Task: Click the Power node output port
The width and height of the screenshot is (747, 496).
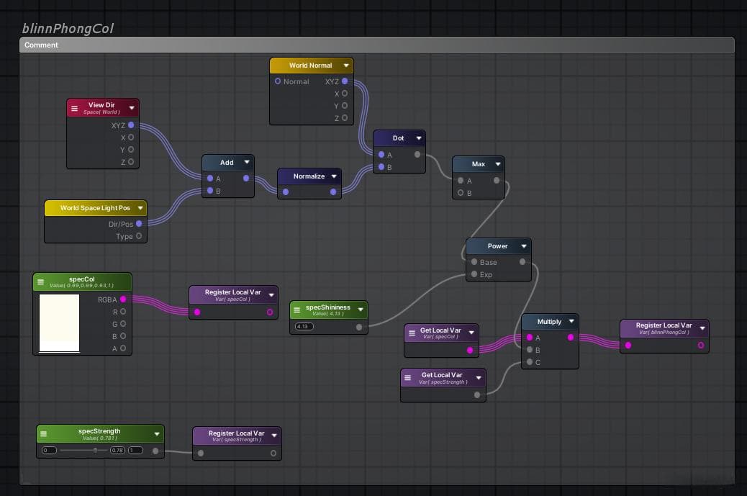Action: point(522,261)
